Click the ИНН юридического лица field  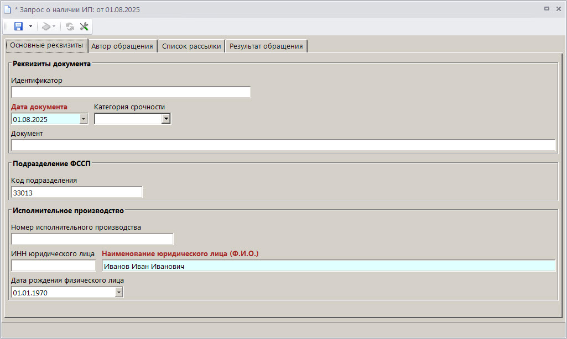[54, 266]
